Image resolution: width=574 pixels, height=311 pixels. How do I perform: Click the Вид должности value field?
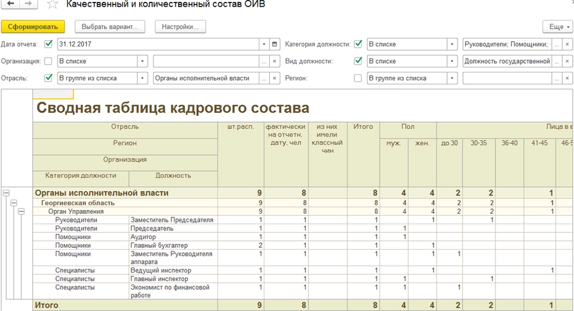pyautogui.click(x=507, y=61)
